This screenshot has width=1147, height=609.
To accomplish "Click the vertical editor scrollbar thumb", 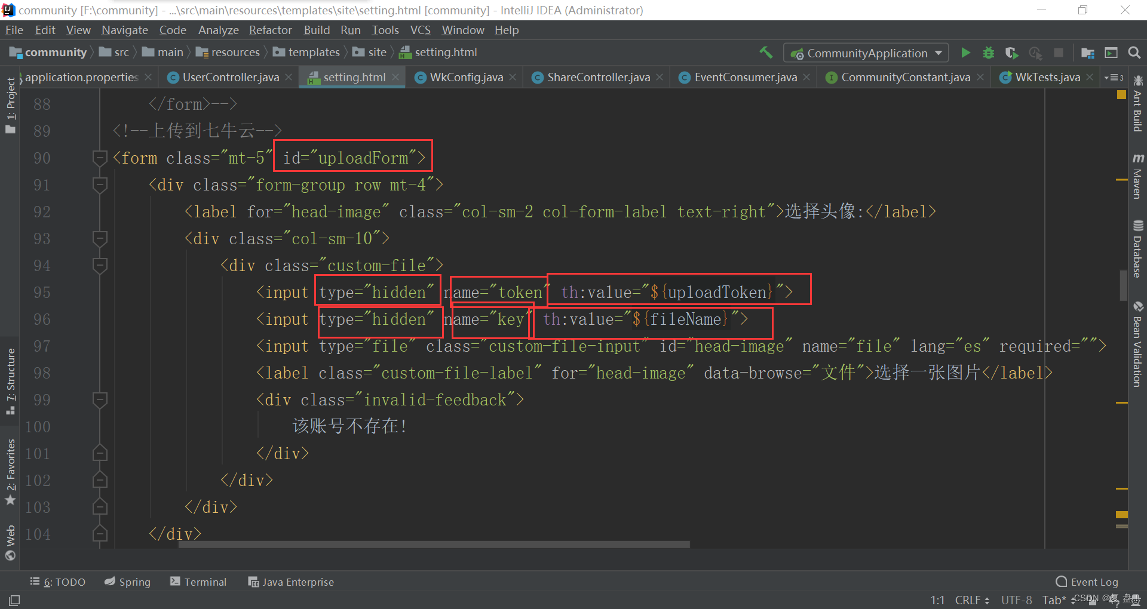I will (1123, 286).
